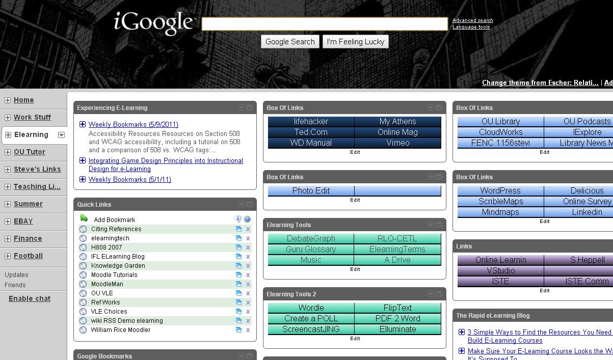Click the Google Search button
613x360 pixels.
pos(290,42)
